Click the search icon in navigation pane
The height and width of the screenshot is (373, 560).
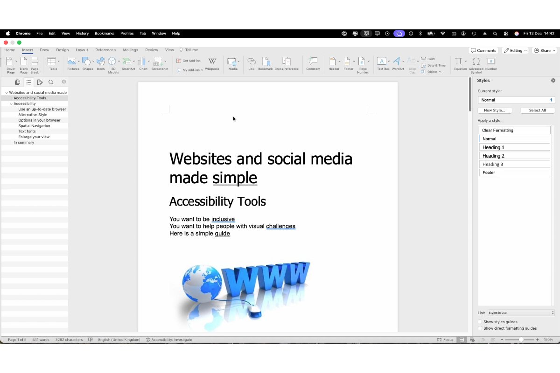51,82
